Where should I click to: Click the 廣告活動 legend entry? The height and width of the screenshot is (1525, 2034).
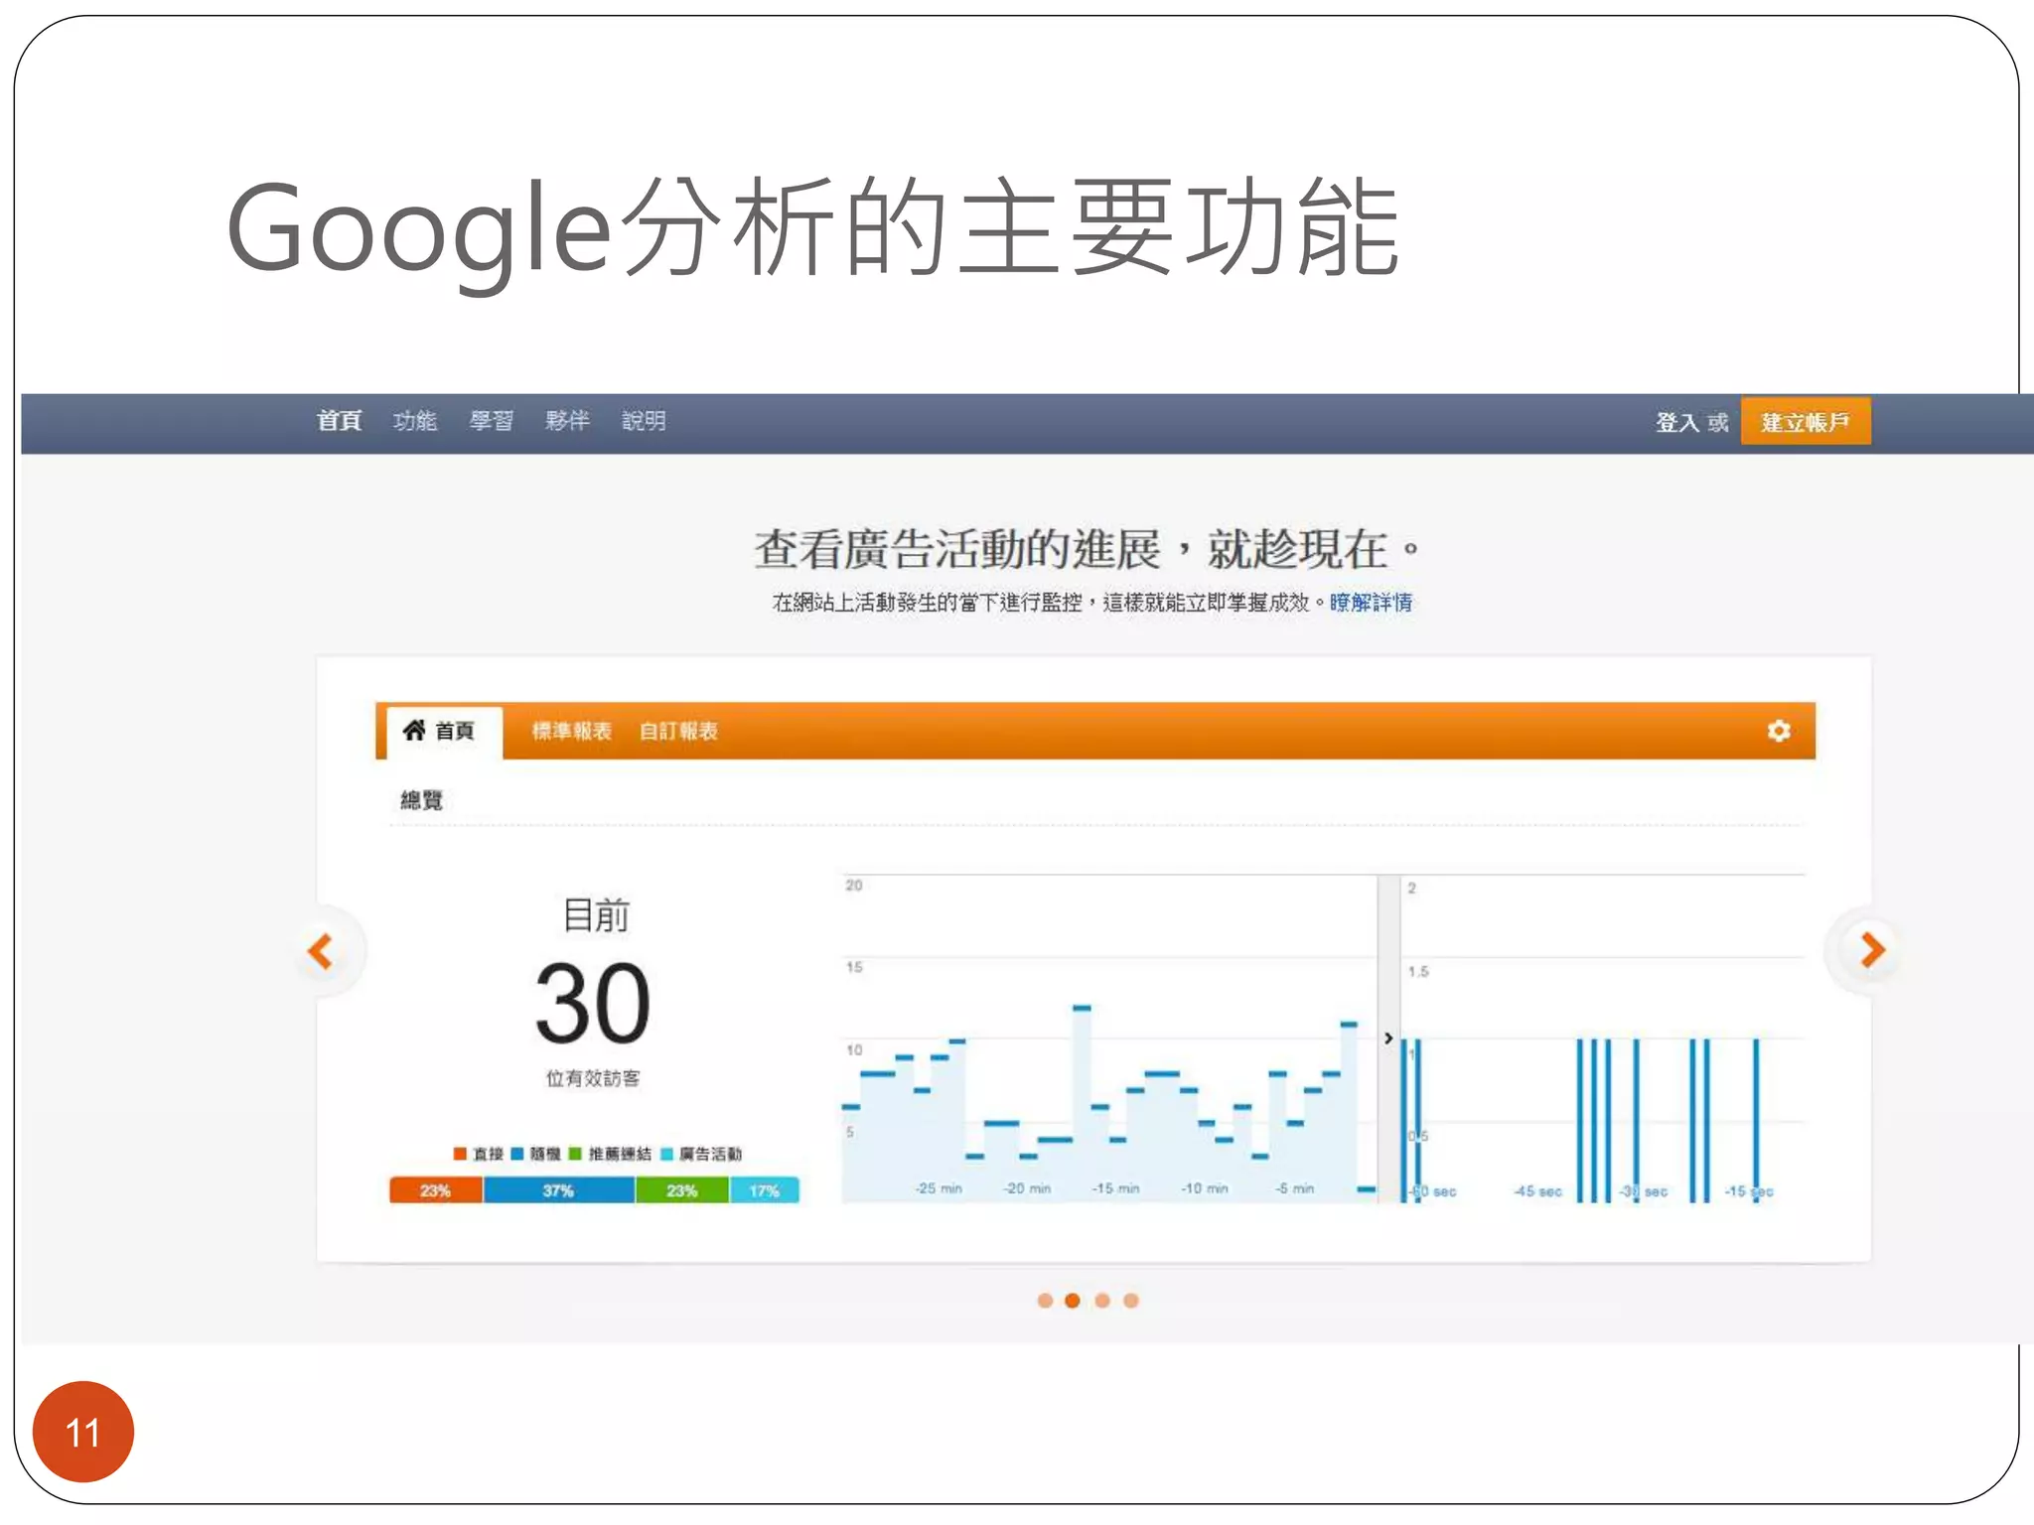701,1154
